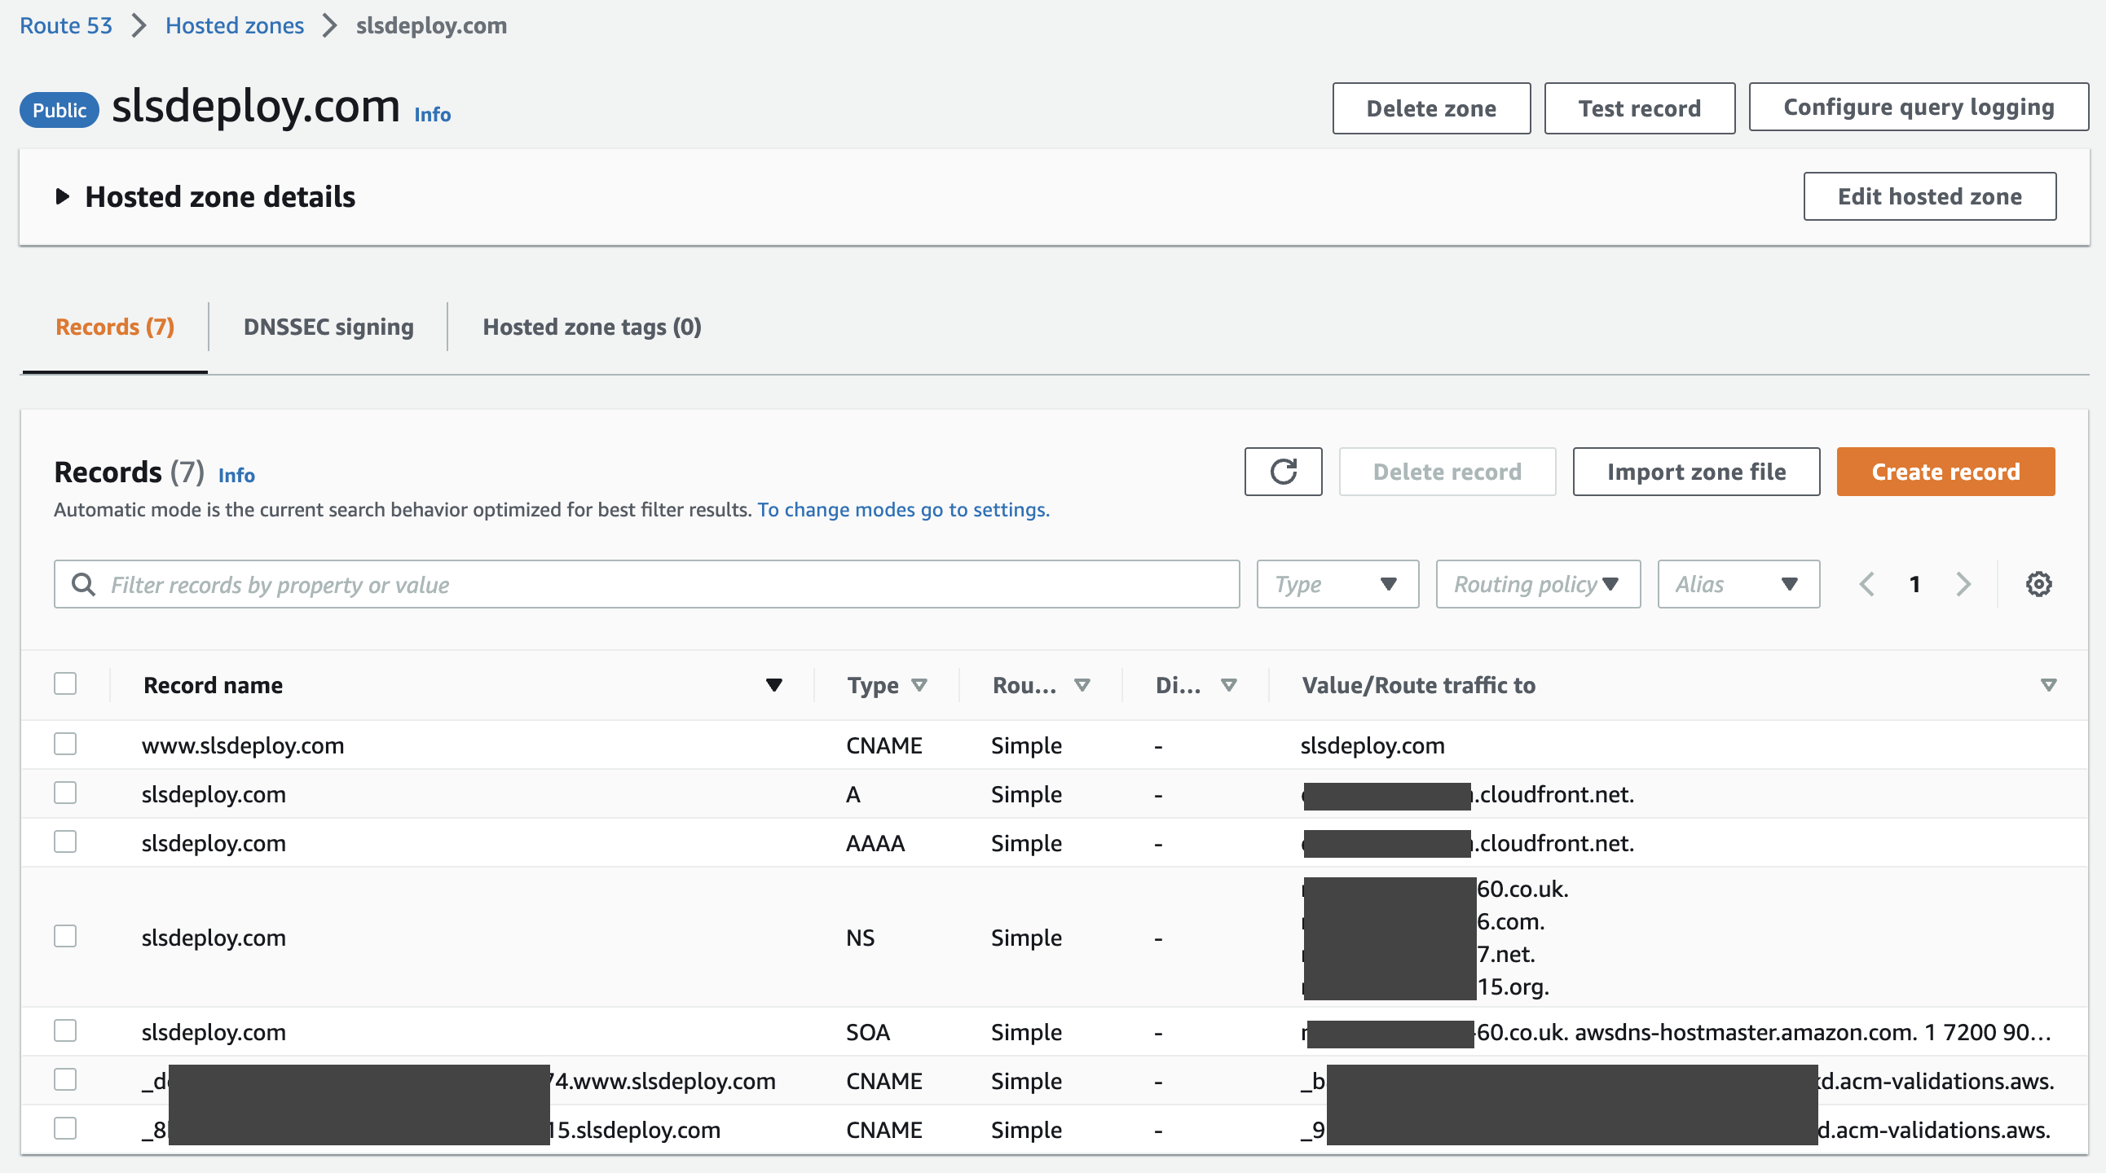Check the slsdeploy.com A record
The width and height of the screenshot is (2106, 1173).
(x=65, y=793)
